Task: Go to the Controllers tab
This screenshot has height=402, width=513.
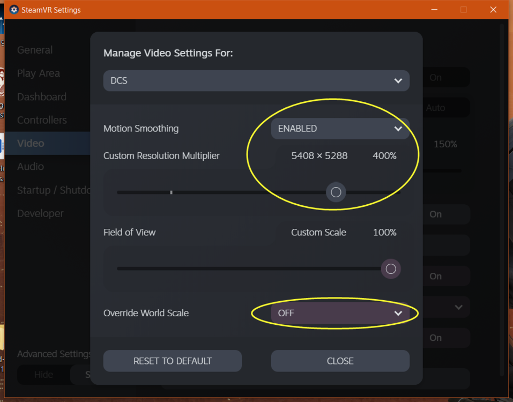Action: (42, 120)
